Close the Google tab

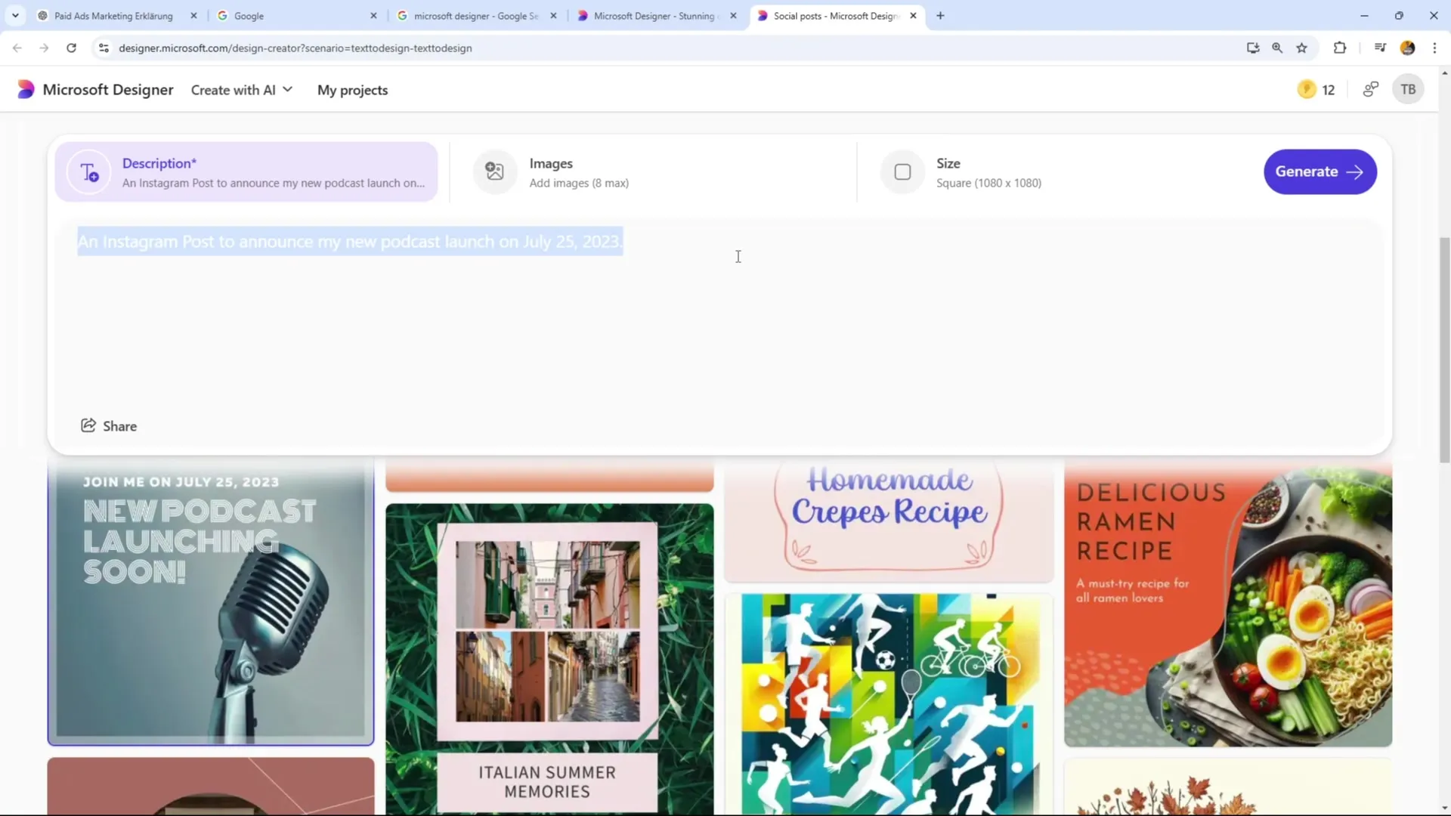pyautogui.click(x=373, y=15)
